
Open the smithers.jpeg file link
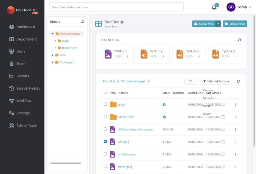[127, 154]
